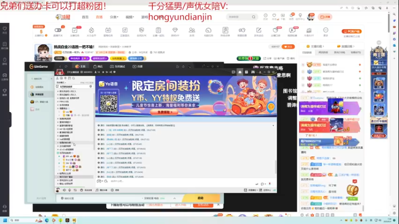
Task: Open the YY audio mixer settings icon
Action: point(75,190)
